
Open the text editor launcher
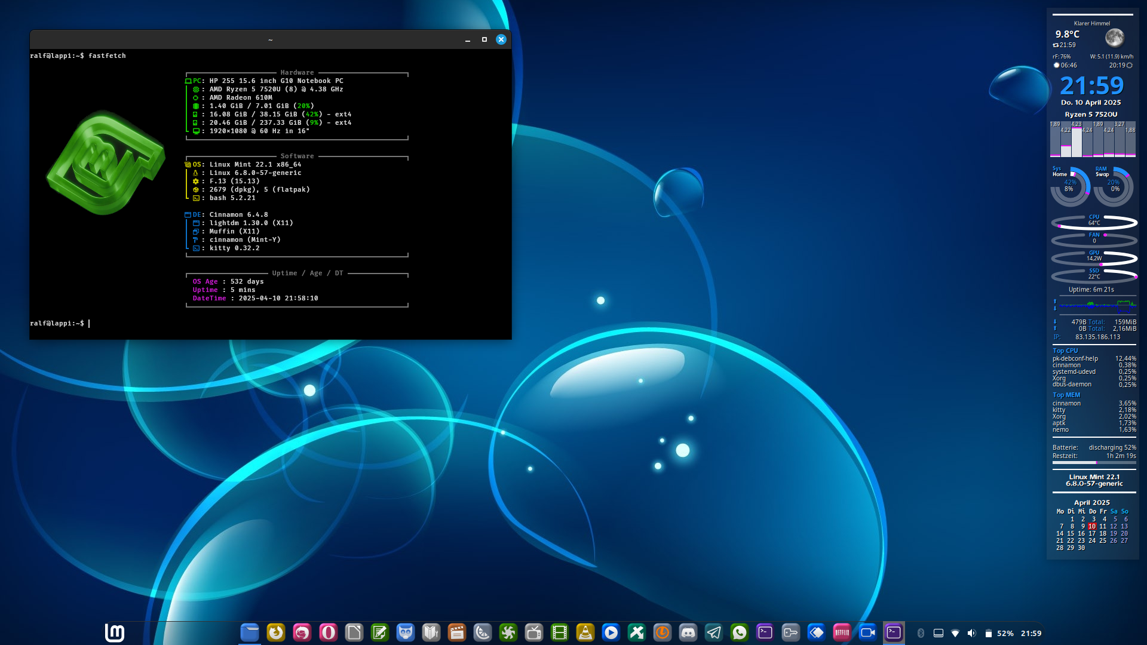click(379, 632)
